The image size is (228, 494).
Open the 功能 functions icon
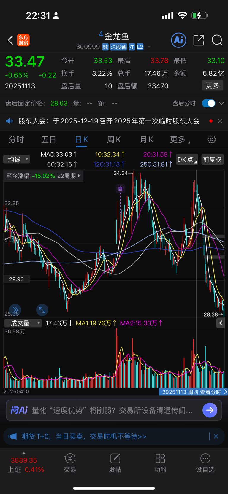point(160,463)
